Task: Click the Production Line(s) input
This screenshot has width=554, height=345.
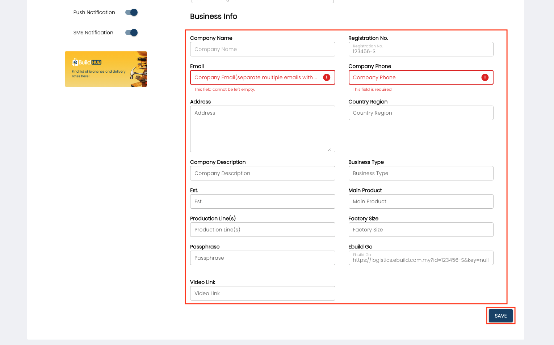Action: [262, 230]
